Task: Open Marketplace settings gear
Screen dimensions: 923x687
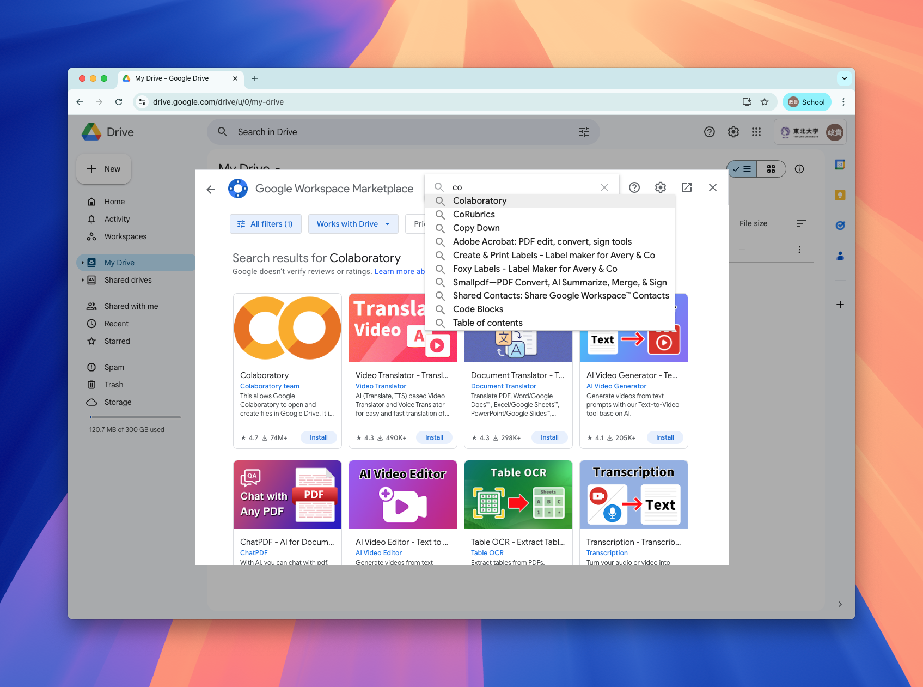Action: pos(660,187)
